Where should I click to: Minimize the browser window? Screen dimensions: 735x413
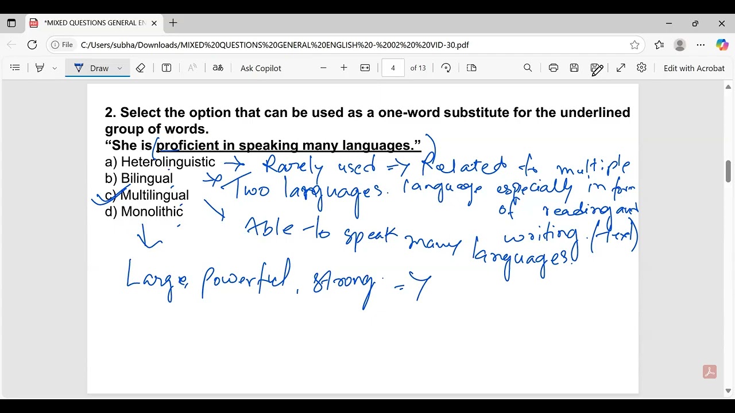(x=669, y=24)
